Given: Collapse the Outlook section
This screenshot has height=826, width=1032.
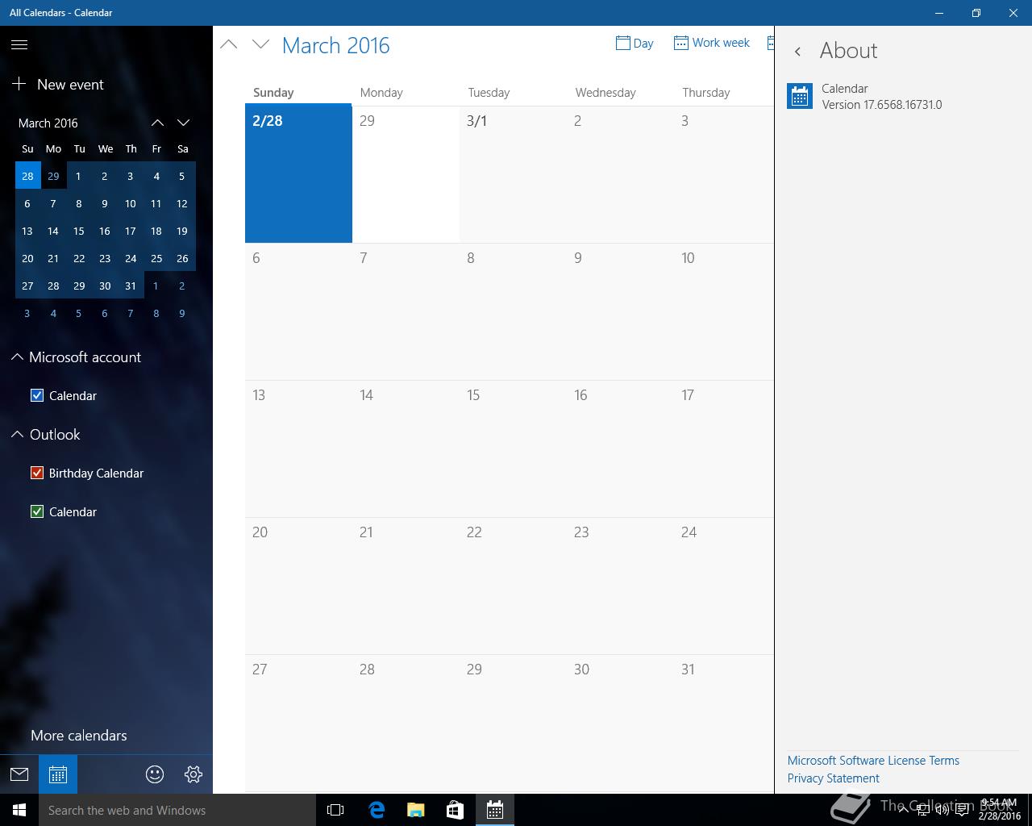Looking at the screenshot, I should (x=17, y=434).
